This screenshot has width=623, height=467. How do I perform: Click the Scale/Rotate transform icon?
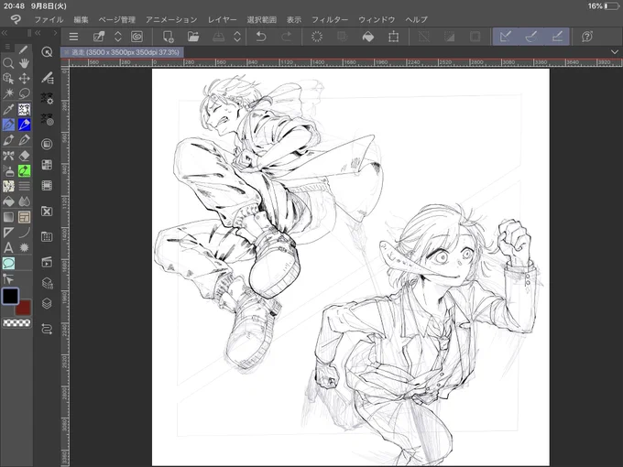pos(393,37)
